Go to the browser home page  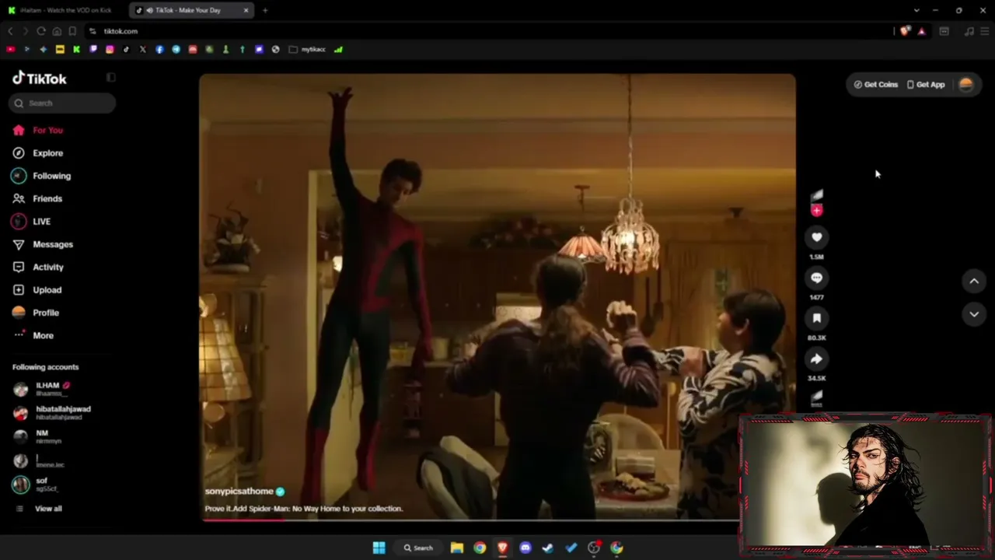[57, 31]
